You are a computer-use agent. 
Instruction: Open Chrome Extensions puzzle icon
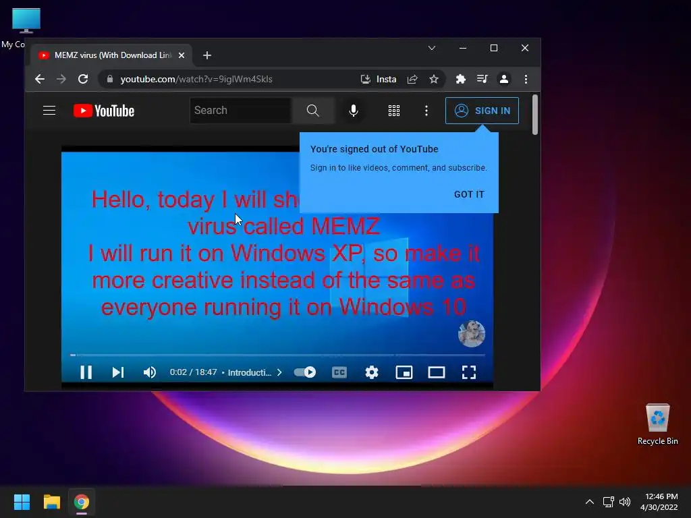[x=460, y=80]
